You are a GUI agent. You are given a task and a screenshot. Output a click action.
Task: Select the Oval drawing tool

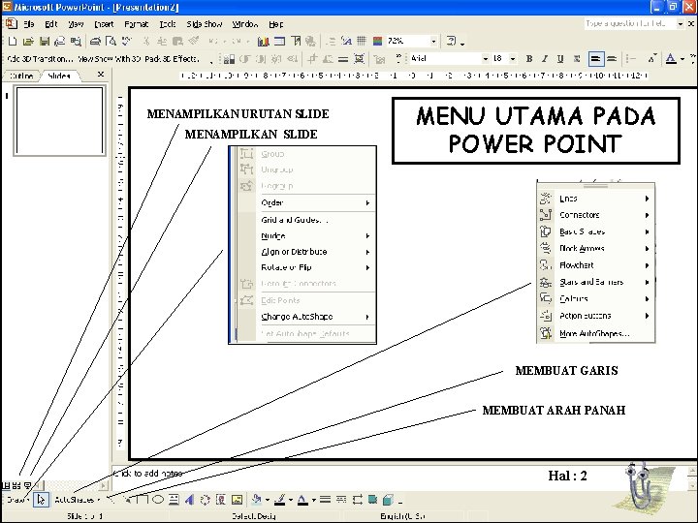[158, 500]
